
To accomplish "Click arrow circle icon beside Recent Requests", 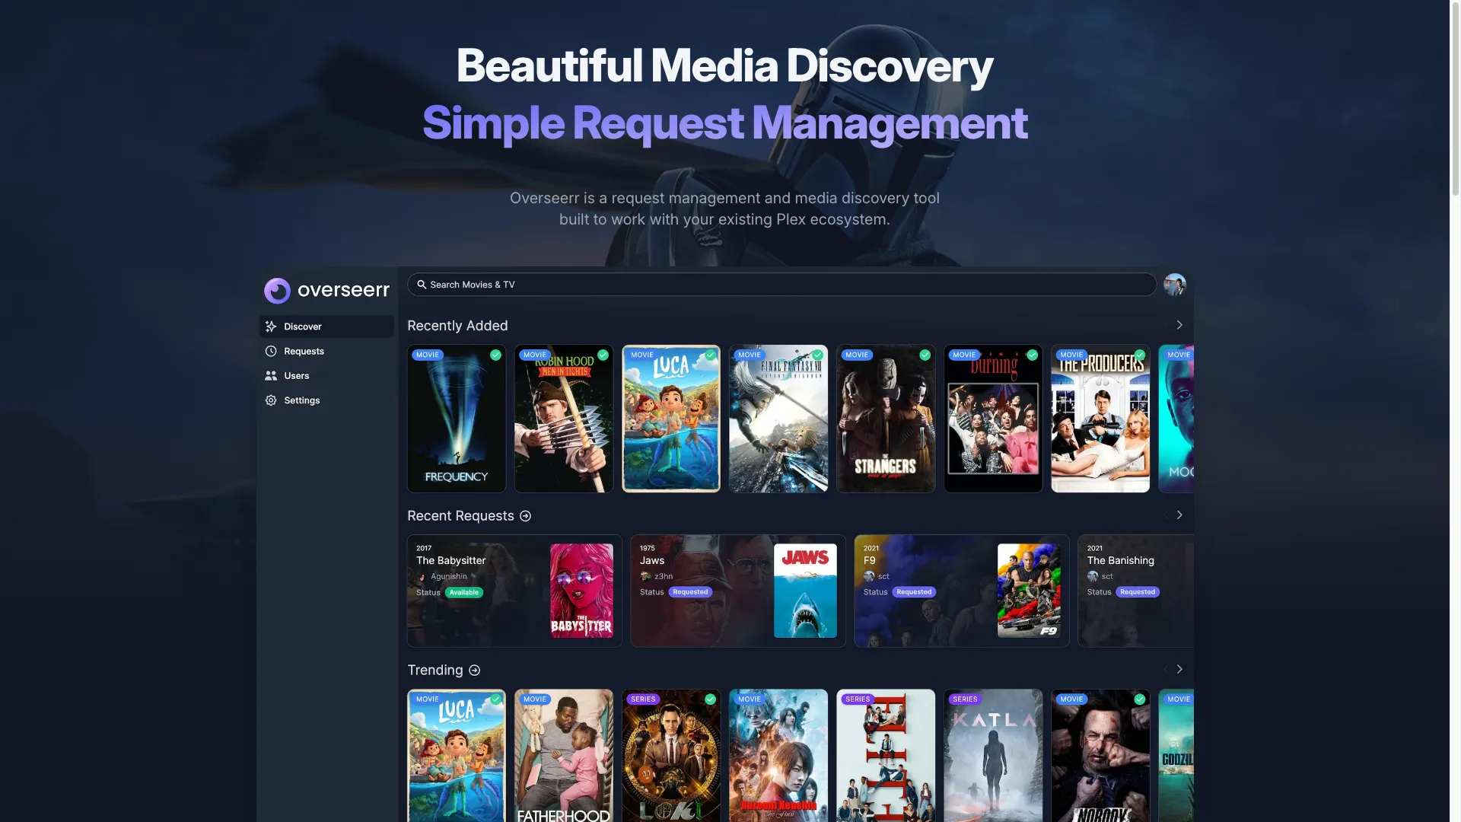I will click(x=525, y=516).
